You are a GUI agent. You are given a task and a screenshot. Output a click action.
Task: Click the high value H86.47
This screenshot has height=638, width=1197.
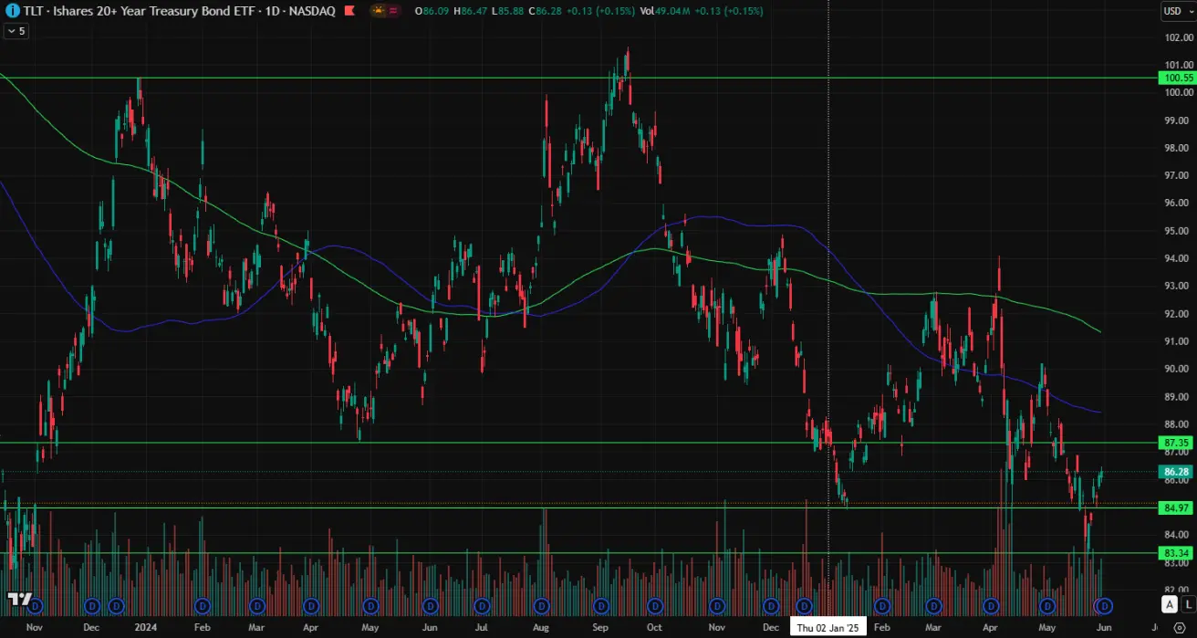470,11
